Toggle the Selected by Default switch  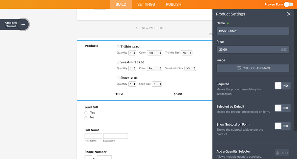click(282, 108)
